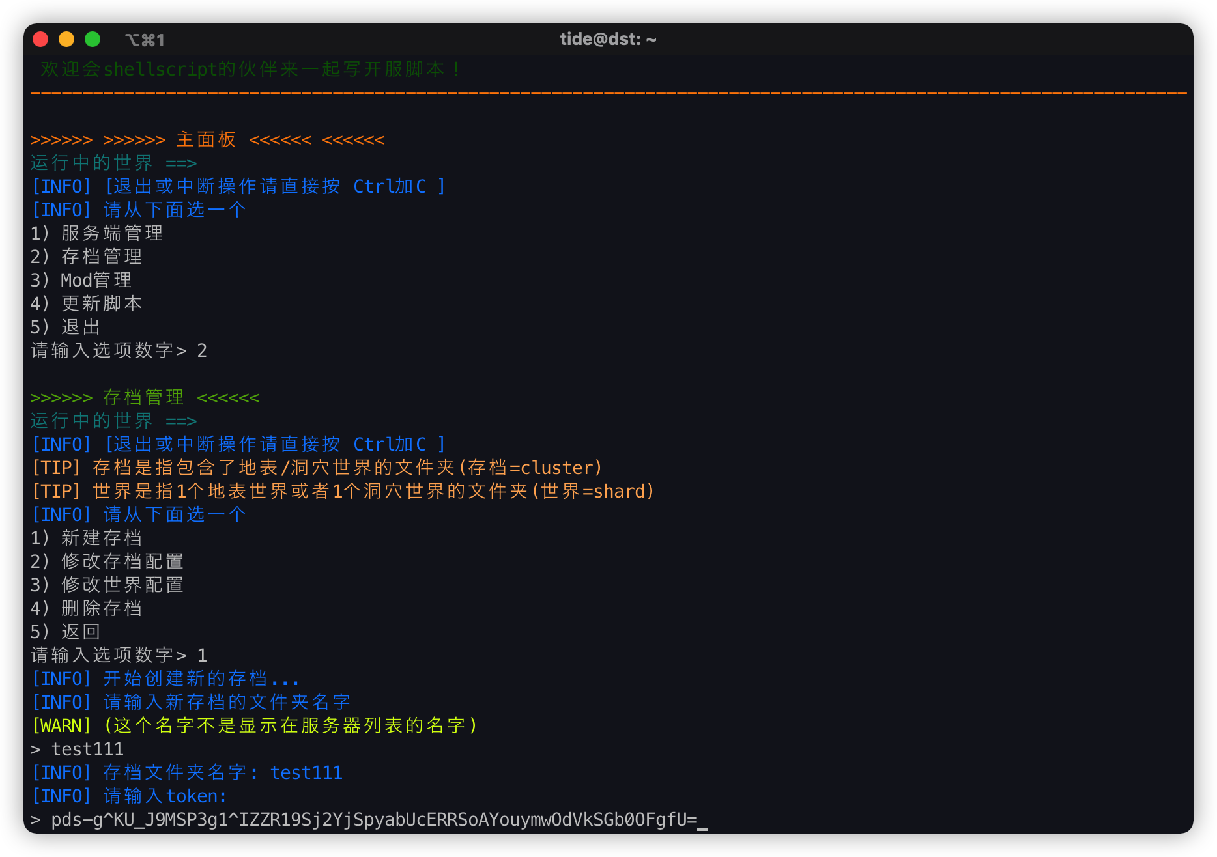Click the ⌥⌘1 window shortcut indicator
Image resolution: width=1217 pixels, height=857 pixels.
145,40
